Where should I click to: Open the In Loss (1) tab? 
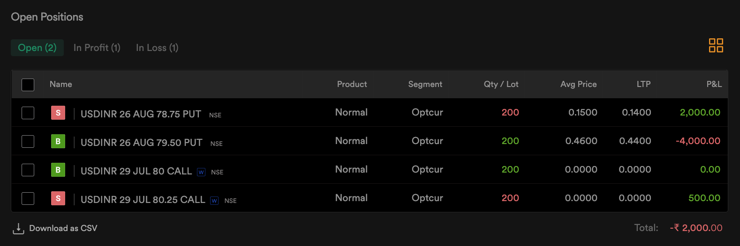157,48
